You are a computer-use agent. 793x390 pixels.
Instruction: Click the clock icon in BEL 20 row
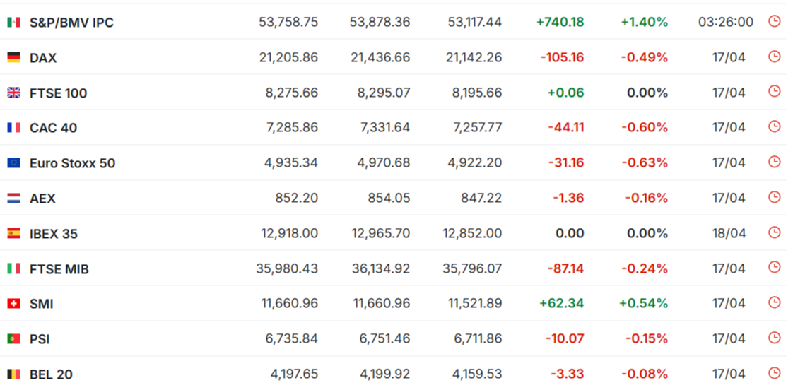(775, 373)
